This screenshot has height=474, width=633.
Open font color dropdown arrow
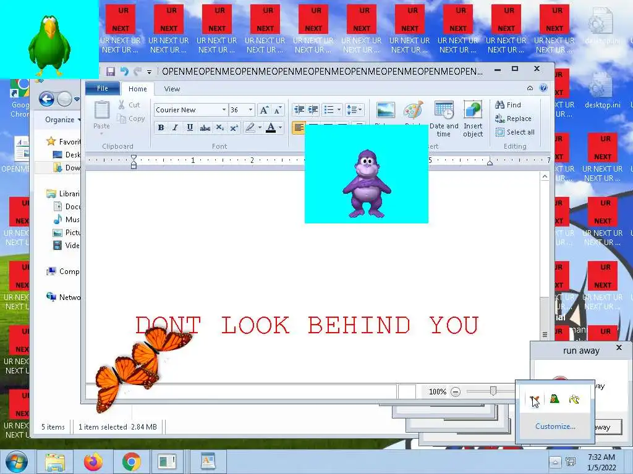coord(280,128)
